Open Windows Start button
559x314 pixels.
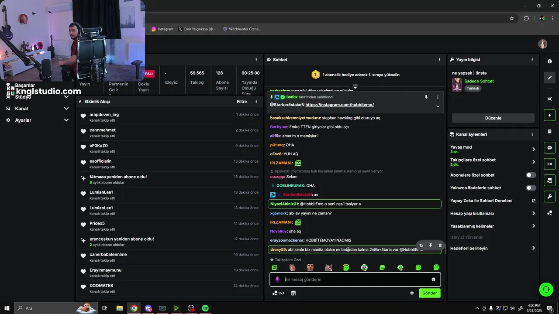click(7, 308)
